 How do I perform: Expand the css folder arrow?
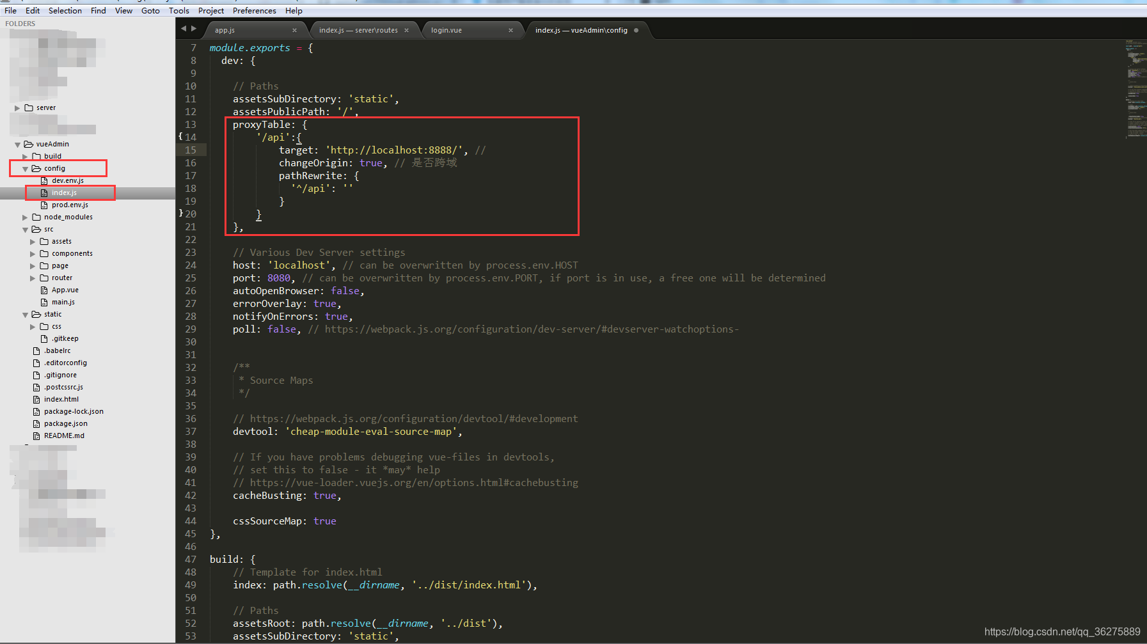[x=33, y=327]
